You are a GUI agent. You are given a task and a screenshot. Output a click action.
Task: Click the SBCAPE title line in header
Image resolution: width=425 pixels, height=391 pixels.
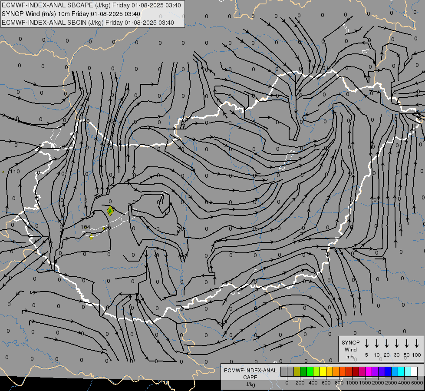tap(91, 5)
